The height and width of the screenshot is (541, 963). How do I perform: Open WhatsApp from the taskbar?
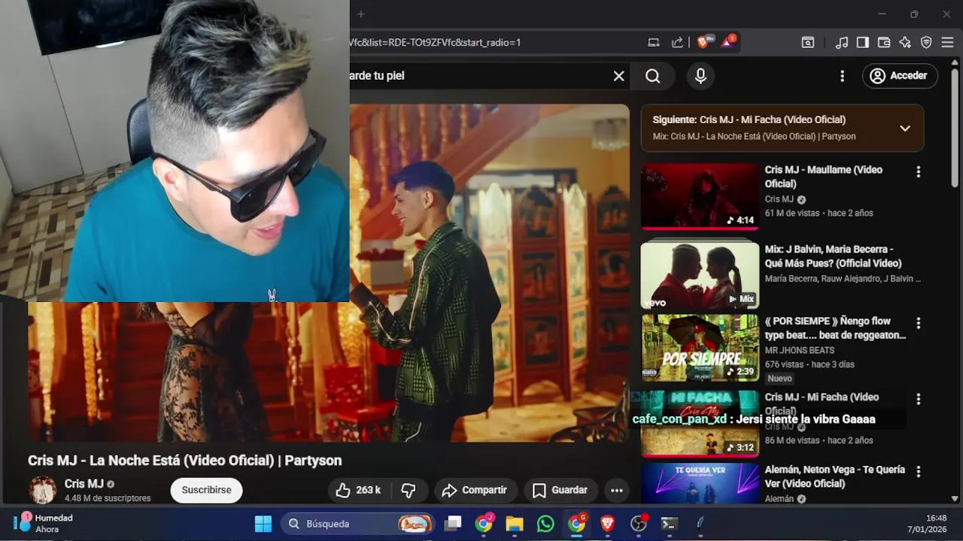click(545, 524)
